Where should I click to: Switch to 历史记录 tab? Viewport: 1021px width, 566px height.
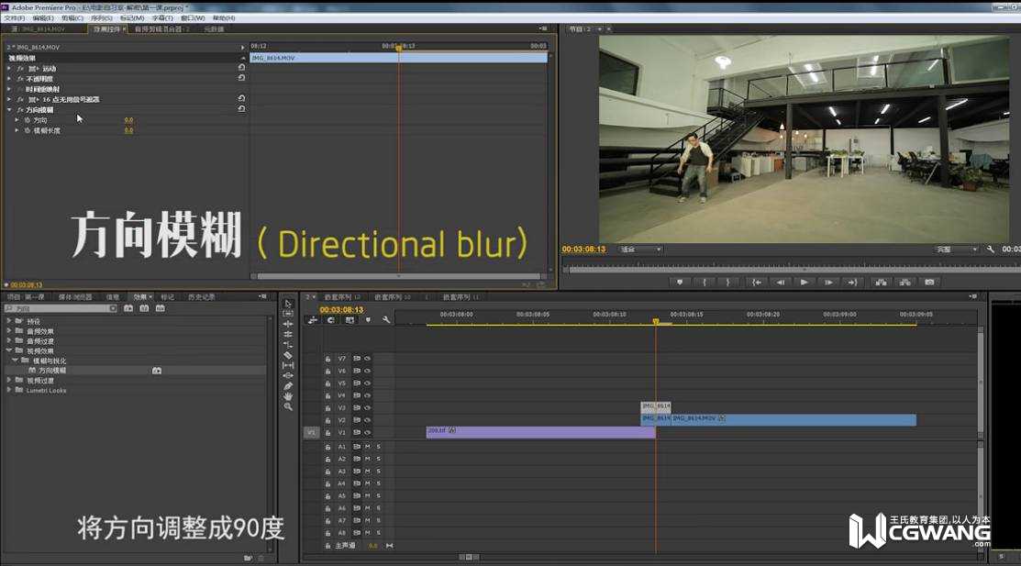point(201,297)
